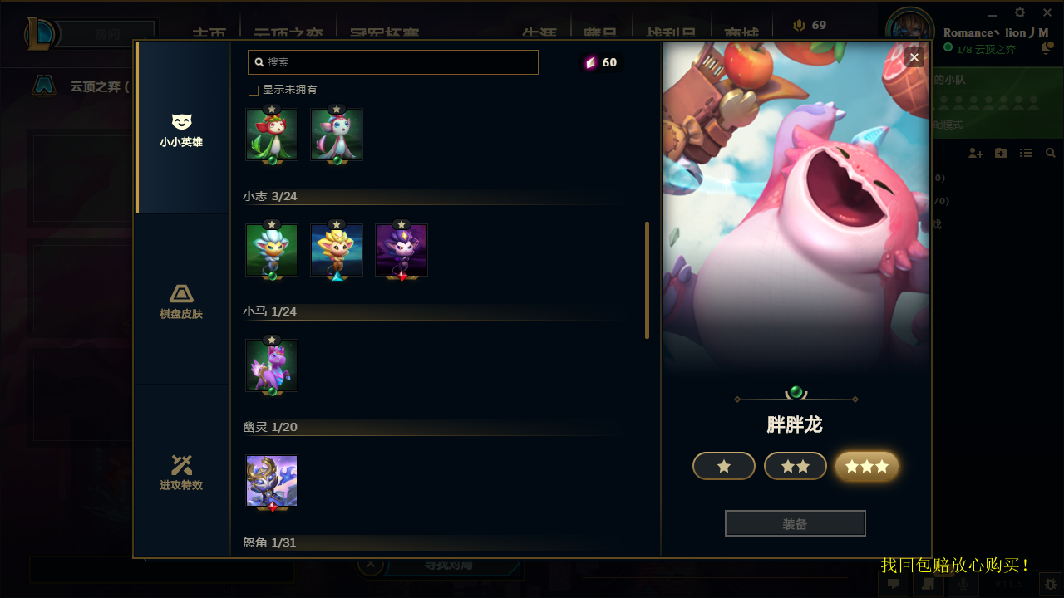Open client settings gear icon at top
1064x598 pixels.
tap(1020, 12)
